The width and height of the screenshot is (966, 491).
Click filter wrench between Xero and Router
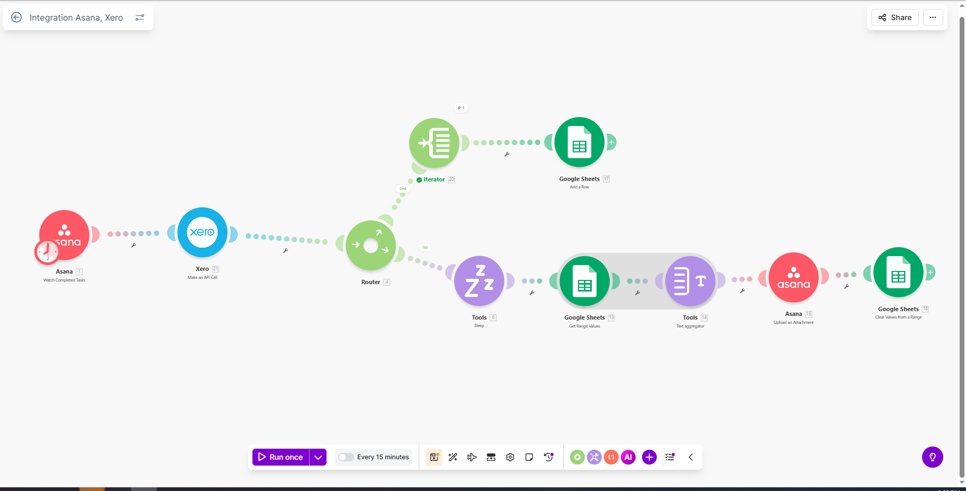point(285,250)
